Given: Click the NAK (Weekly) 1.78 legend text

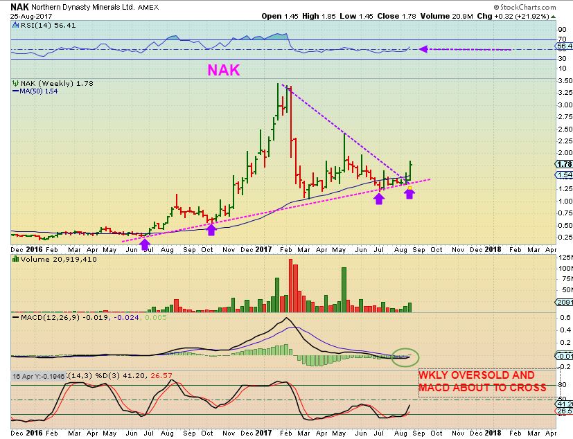Looking at the screenshot, I should [57, 84].
